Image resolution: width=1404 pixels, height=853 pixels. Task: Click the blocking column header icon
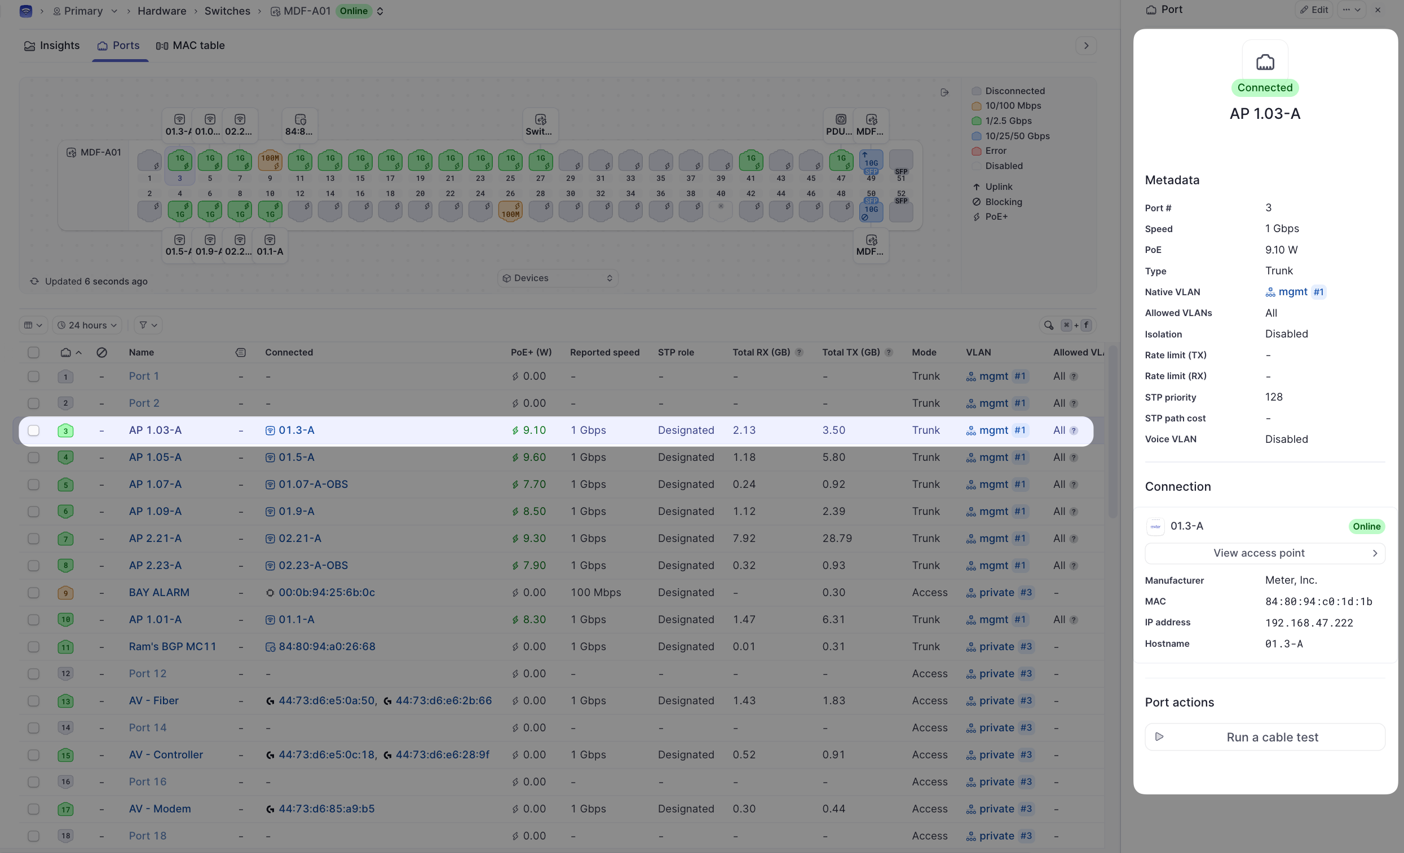101,353
